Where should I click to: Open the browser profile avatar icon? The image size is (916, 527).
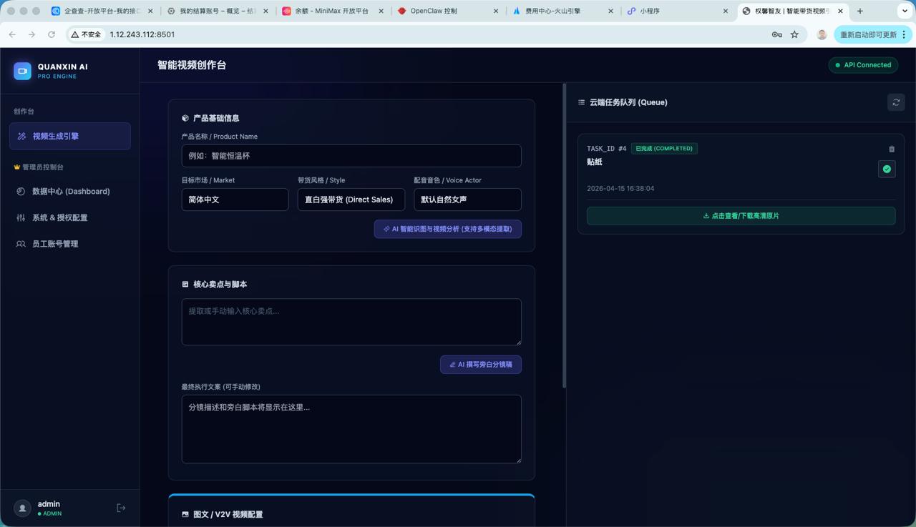click(821, 34)
